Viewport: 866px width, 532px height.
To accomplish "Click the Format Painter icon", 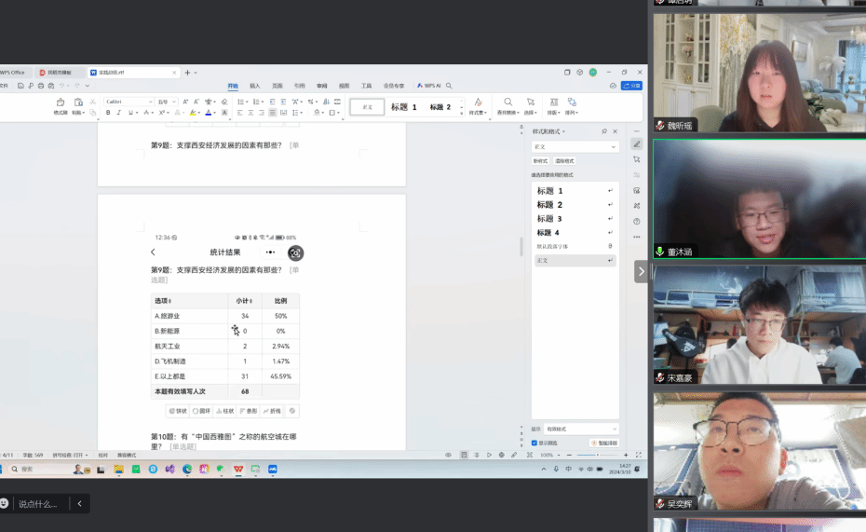I will [61, 103].
